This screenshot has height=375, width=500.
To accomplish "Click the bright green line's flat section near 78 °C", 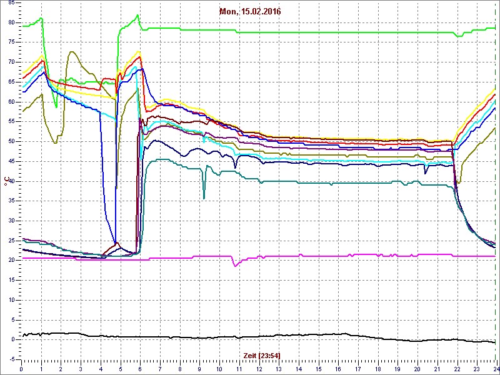I will click(312, 32).
